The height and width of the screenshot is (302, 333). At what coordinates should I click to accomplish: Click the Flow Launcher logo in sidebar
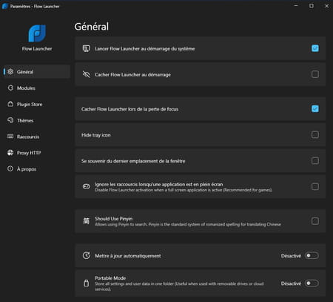(37, 33)
